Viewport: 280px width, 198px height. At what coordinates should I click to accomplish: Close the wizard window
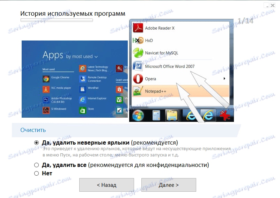pos(273,5)
